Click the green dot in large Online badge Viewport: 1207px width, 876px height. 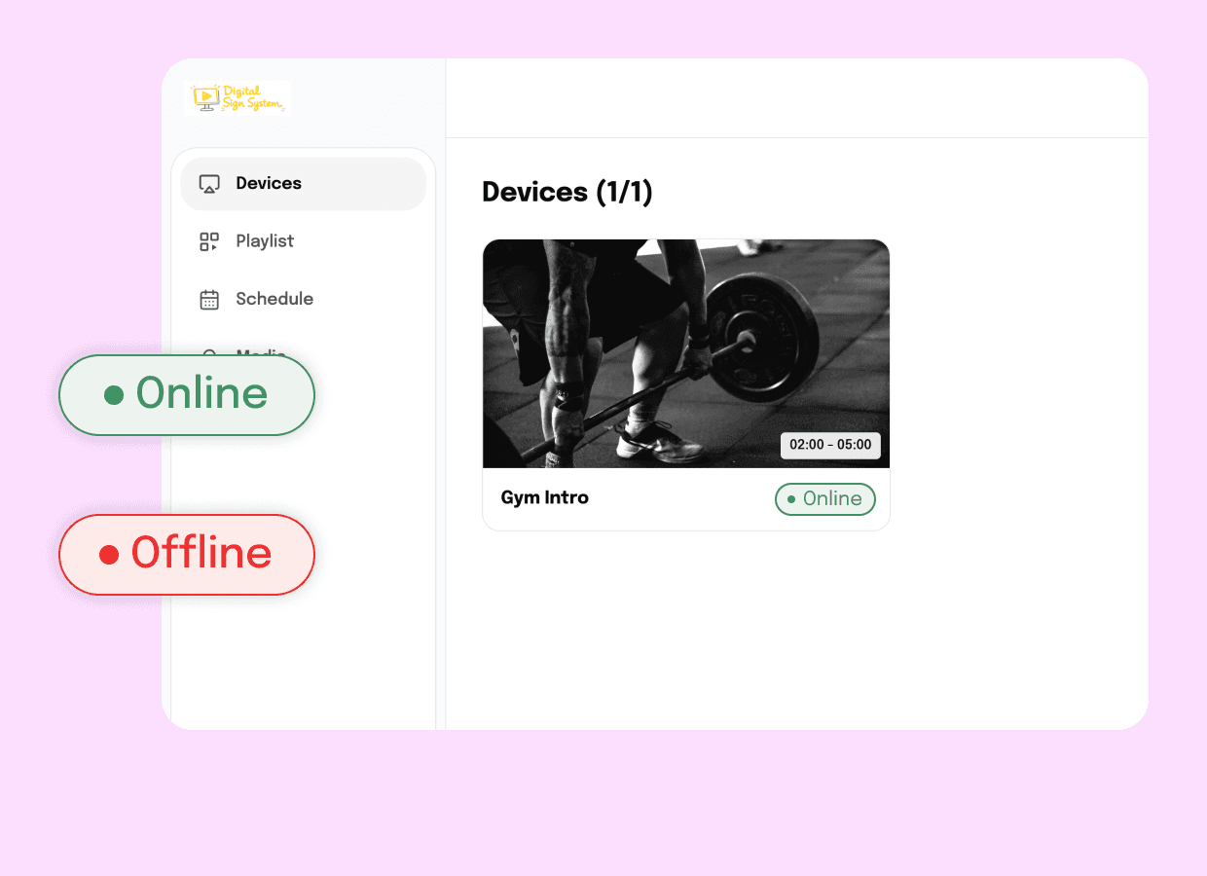[114, 394]
